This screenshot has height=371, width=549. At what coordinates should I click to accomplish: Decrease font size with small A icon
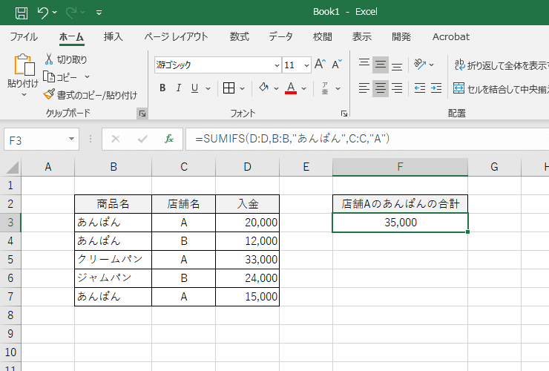pyautogui.click(x=337, y=65)
